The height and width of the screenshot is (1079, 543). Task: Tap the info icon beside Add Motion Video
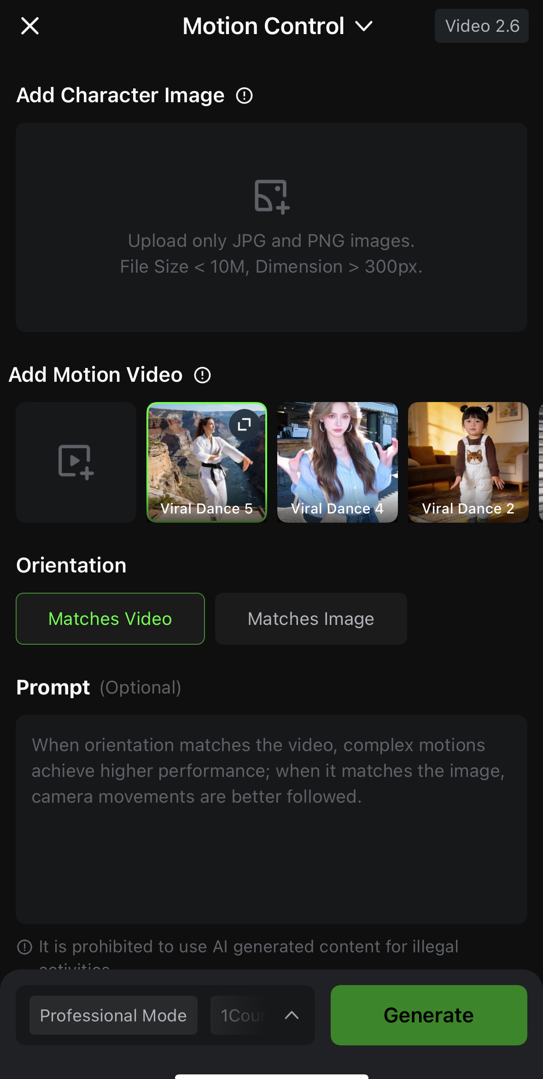[202, 375]
